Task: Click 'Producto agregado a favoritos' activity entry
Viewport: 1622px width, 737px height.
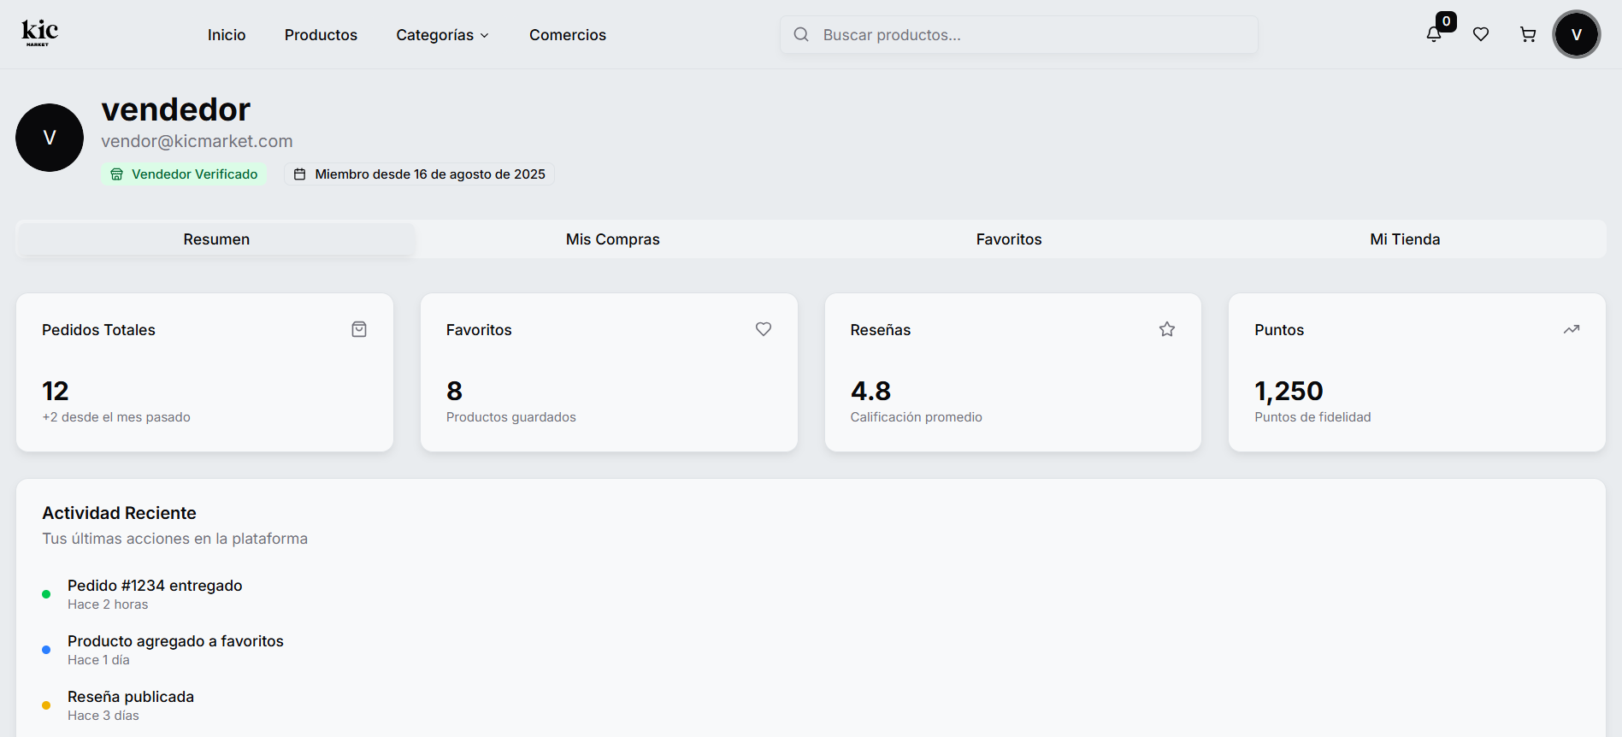Action: click(x=175, y=641)
